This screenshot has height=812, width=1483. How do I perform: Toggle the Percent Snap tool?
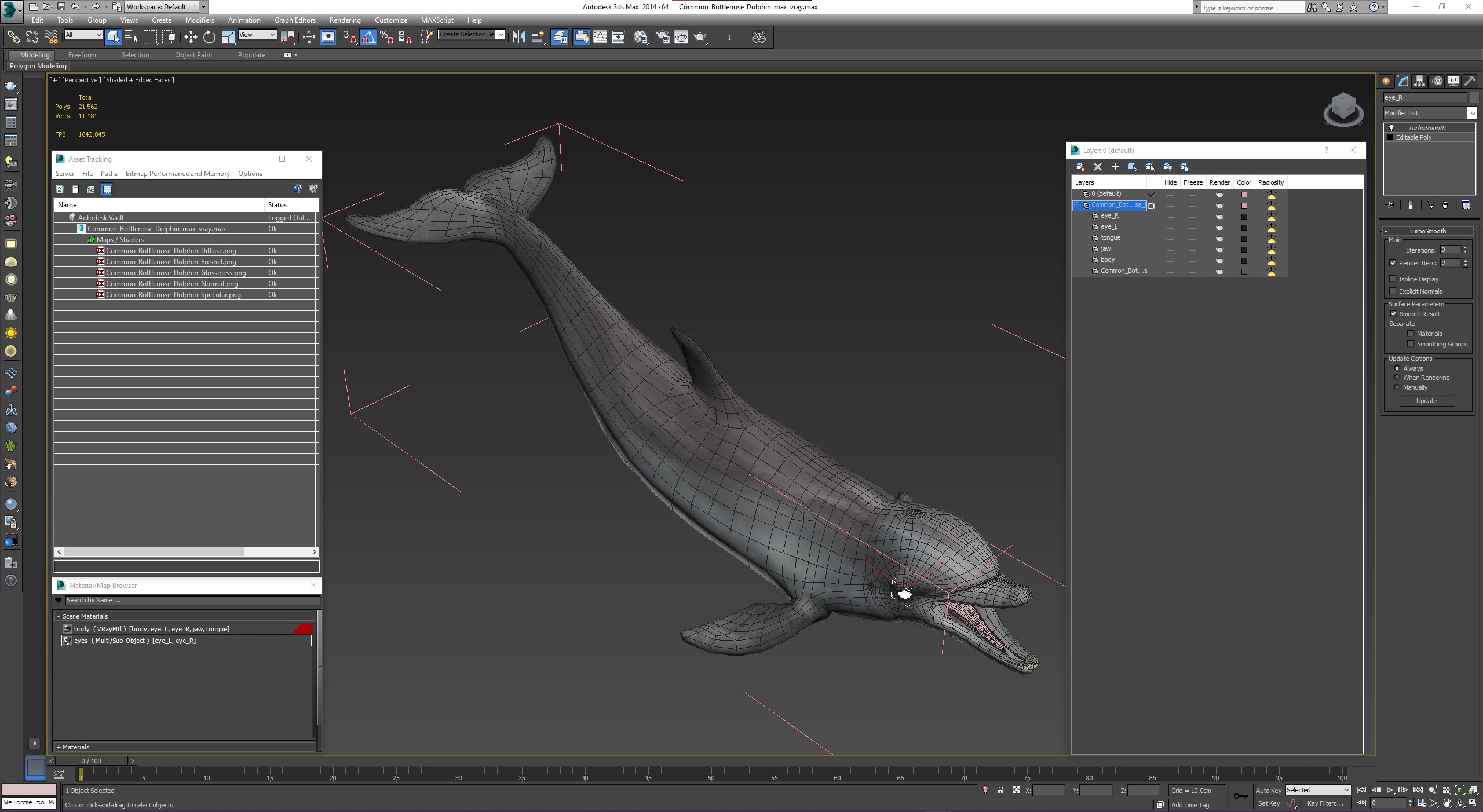(x=387, y=37)
